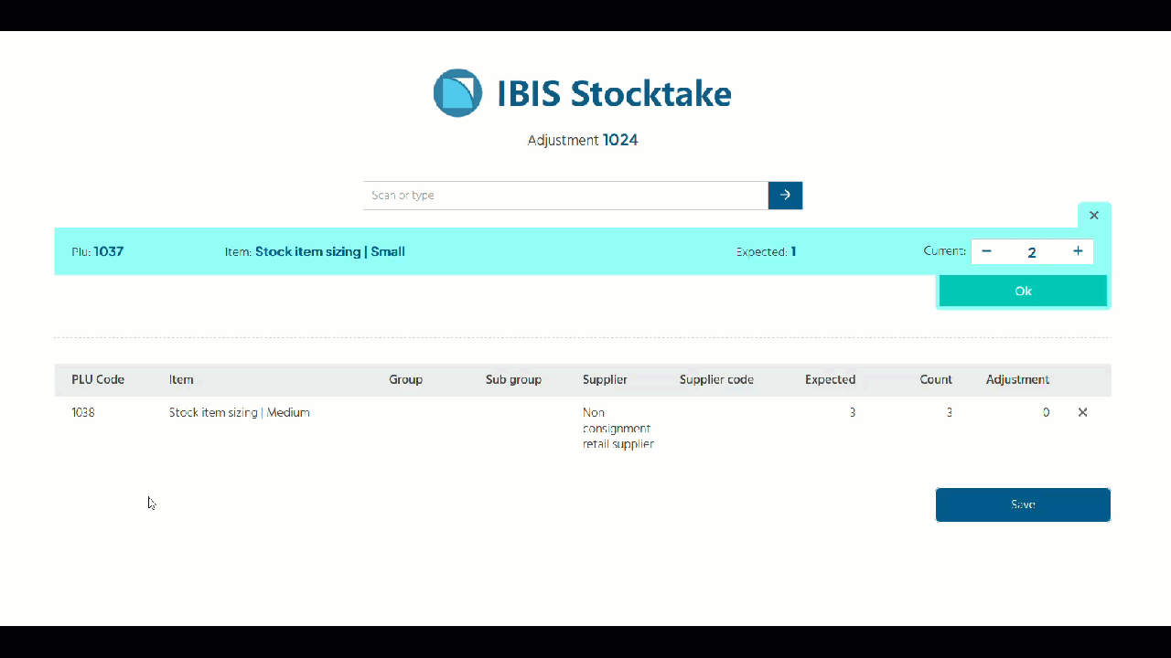The width and height of the screenshot is (1171, 658).
Task: Remove row 1038 with the X icon
Action: click(x=1082, y=412)
